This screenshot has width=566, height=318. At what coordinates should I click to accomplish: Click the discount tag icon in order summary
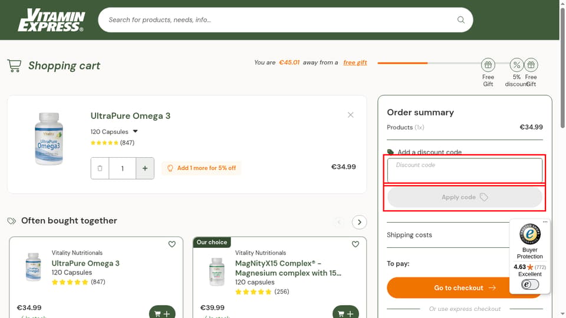click(390, 152)
